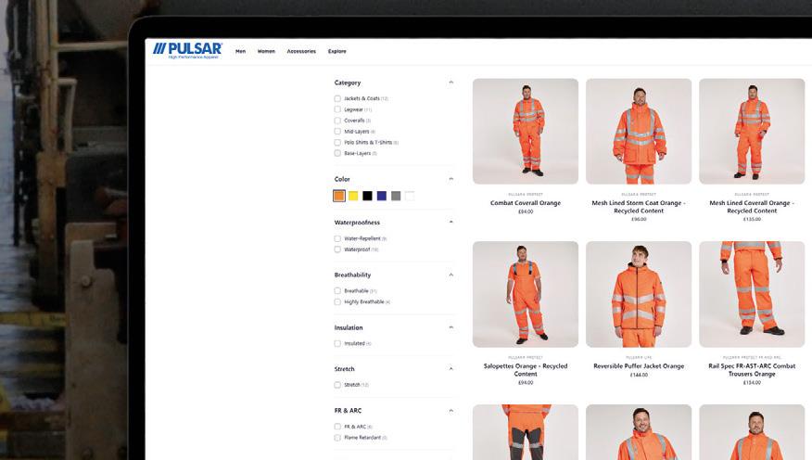This screenshot has height=460, width=812.
Task: Collapse the Color filter section chevron
Action: (451, 179)
